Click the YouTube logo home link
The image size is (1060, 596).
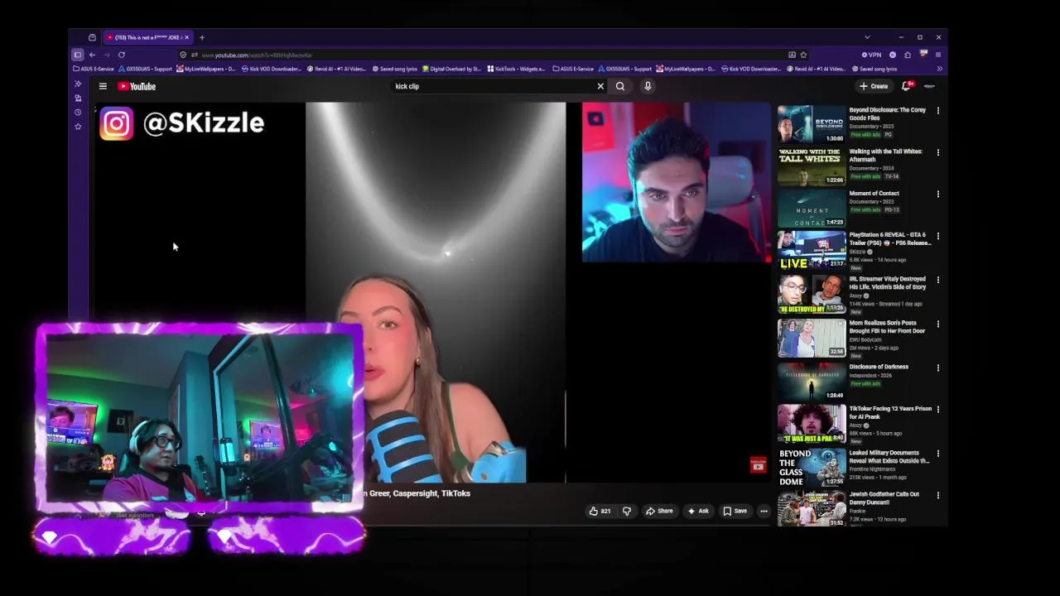tap(137, 86)
